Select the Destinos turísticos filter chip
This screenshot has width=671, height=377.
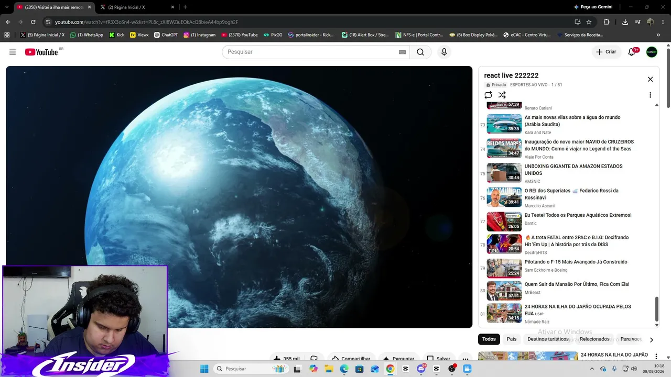pos(548,339)
